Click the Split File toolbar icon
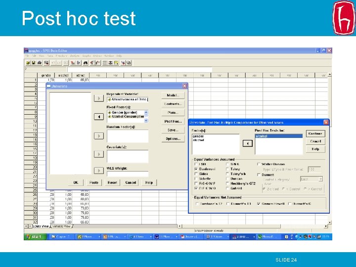This screenshot has width=356, height=267. [x=105, y=63]
